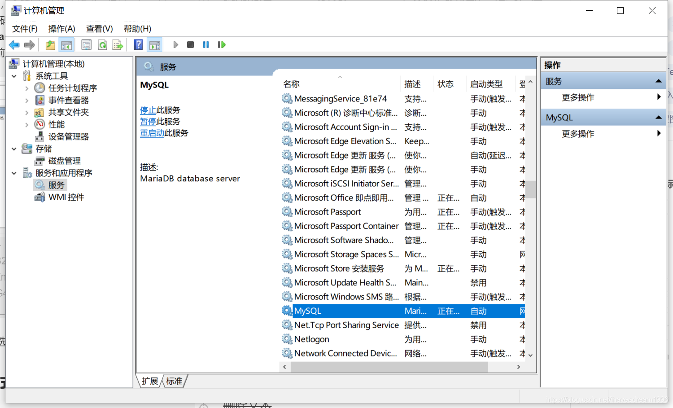Click gear icon of Microsoft Update Health service
673x408 pixels.
point(287,283)
